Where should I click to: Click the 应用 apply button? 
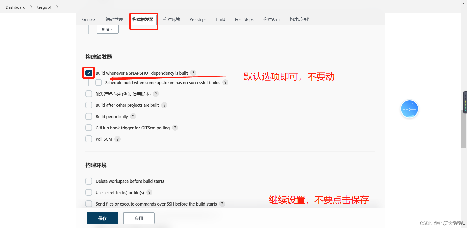(138, 218)
